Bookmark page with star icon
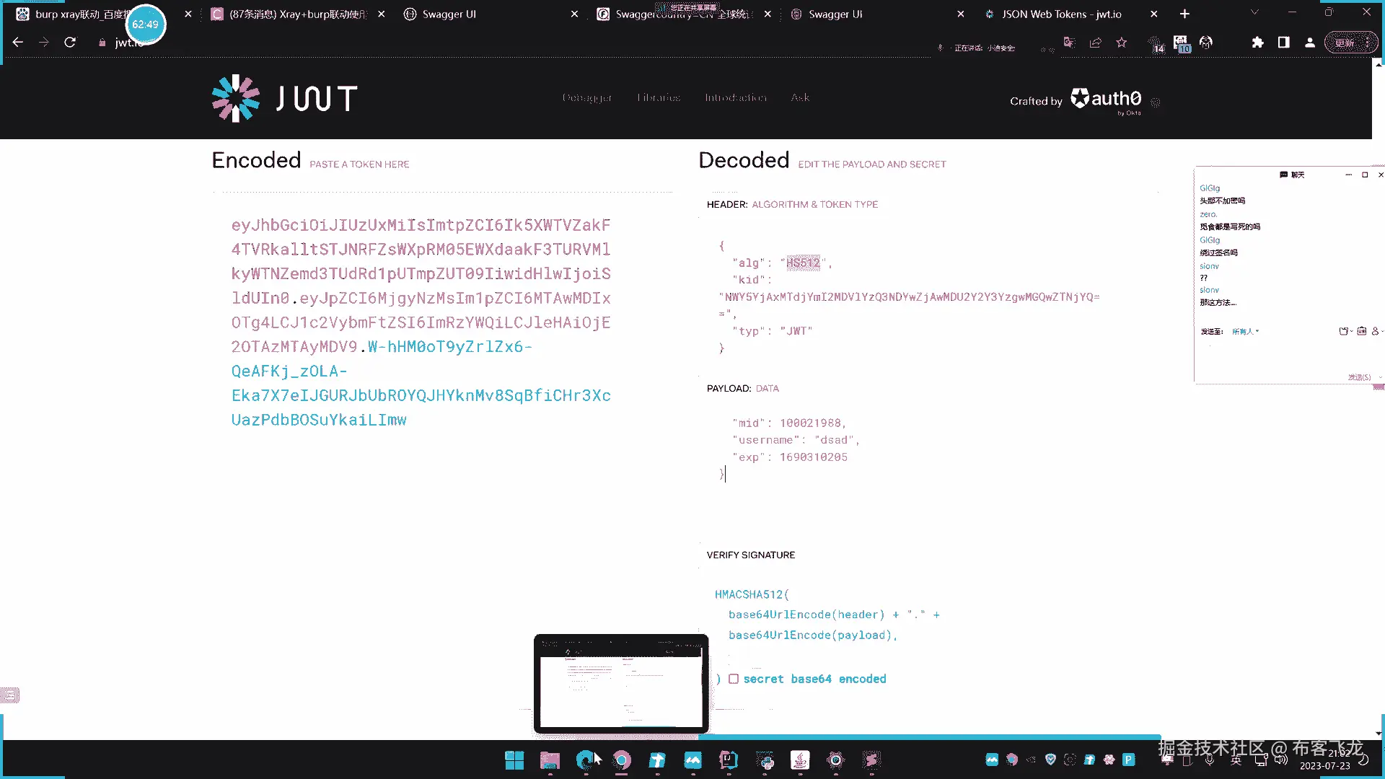 pos(1121,43)
